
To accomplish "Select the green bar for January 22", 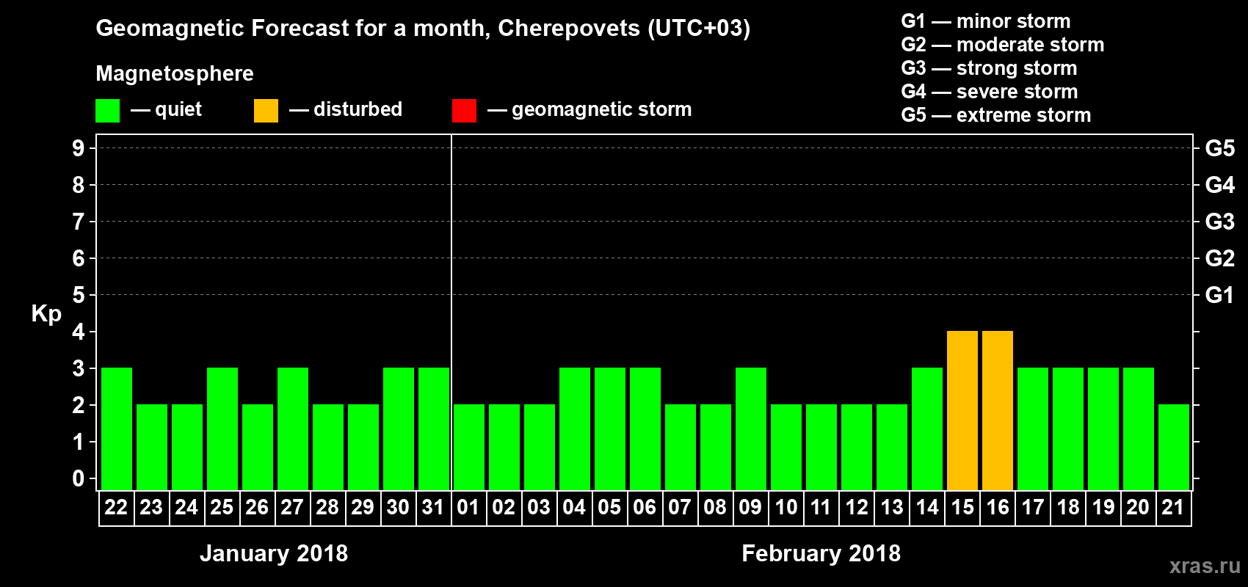I will 117,429.
